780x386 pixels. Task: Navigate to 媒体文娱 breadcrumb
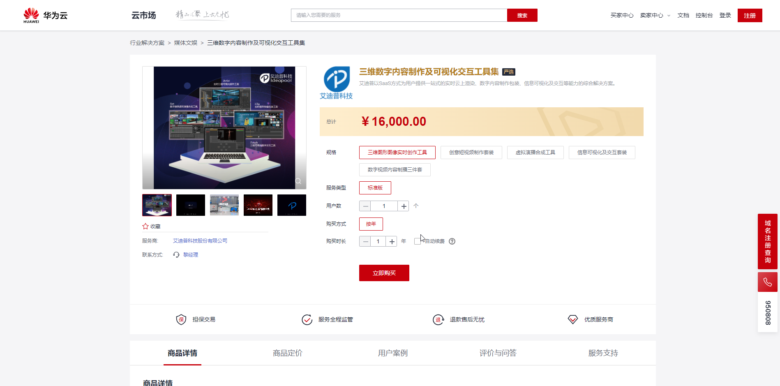(185, 43)
